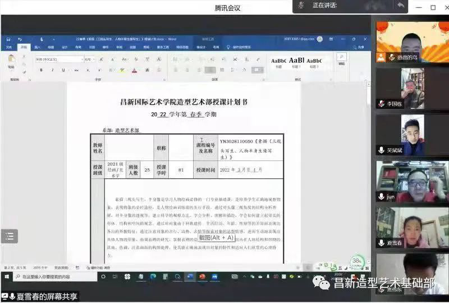Apply Bold formatting in Word ribbon
Screen dimensions: 449x303
point(41,70)
